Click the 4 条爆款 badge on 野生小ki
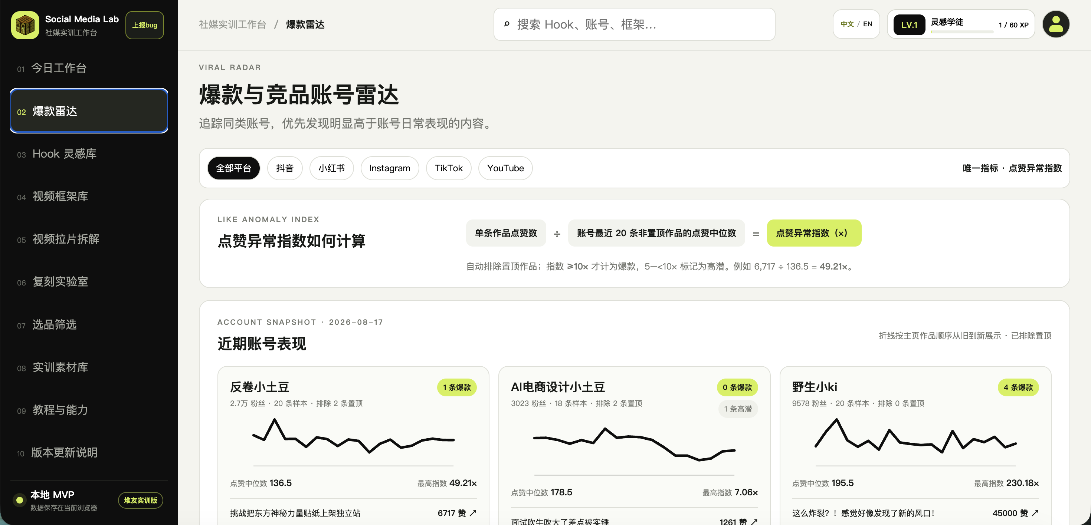This screenshot has width=1091, height=525. pos(1018,387)
